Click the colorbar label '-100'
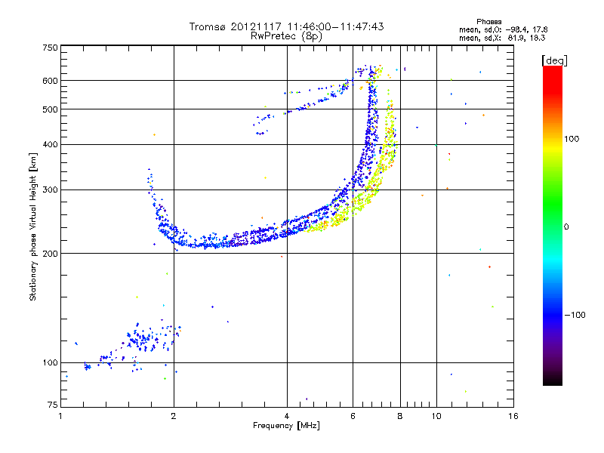This screenshot has height=453, width=604. [575, 315]
